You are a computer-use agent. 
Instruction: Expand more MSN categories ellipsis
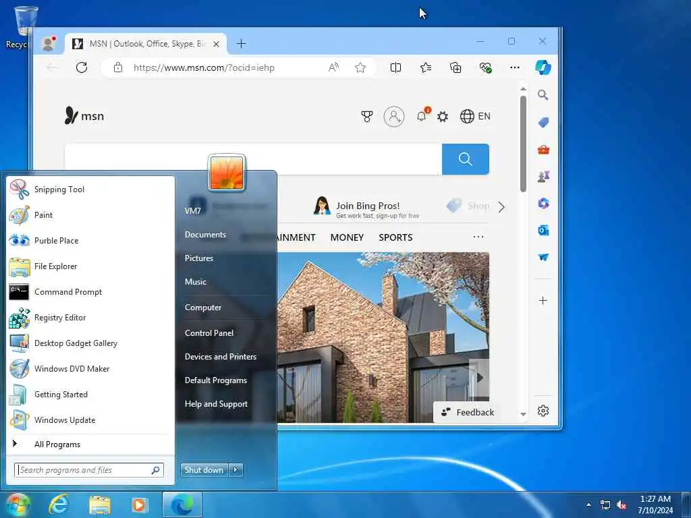[x=478, y=237]
